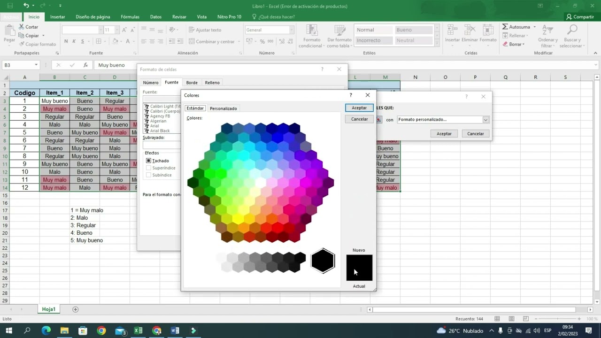Viewport: 601px width, 338px height.
Task: Open the Borde tab in Formato de celdas
Action: click(x=192, y=83)
